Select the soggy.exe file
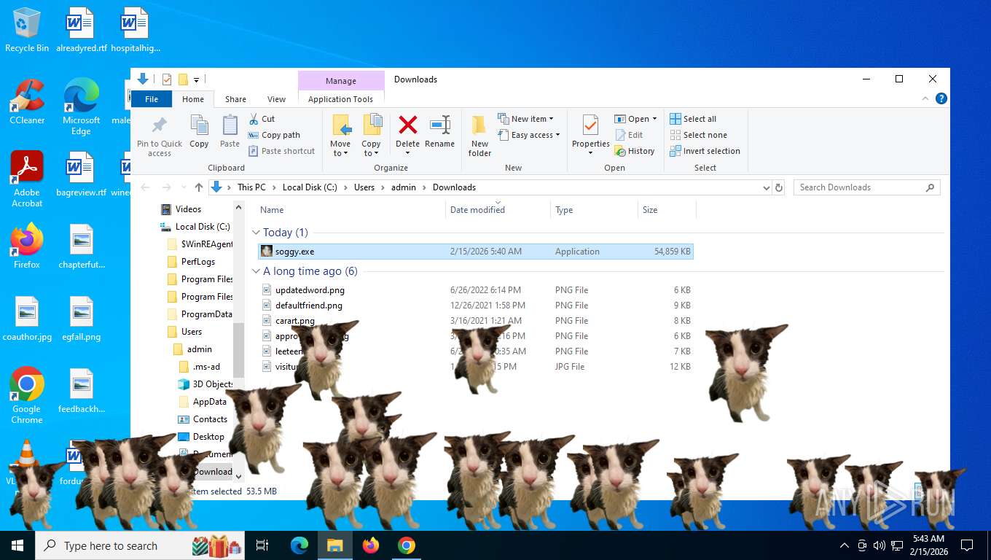The height and width of the screenshot is (560, 991). 476,252
